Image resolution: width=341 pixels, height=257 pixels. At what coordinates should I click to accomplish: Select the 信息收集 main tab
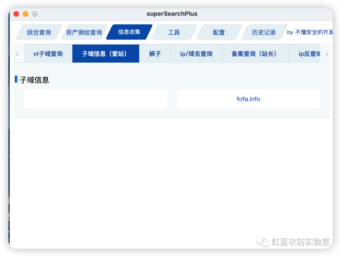(129, 32)
